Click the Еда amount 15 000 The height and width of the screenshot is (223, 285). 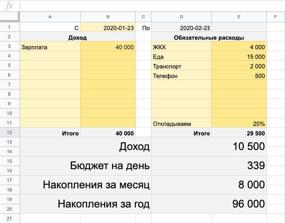click(x=239, y=57)
